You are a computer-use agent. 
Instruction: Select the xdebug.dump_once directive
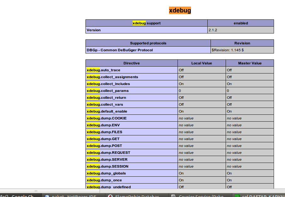[x=132, y=180]
